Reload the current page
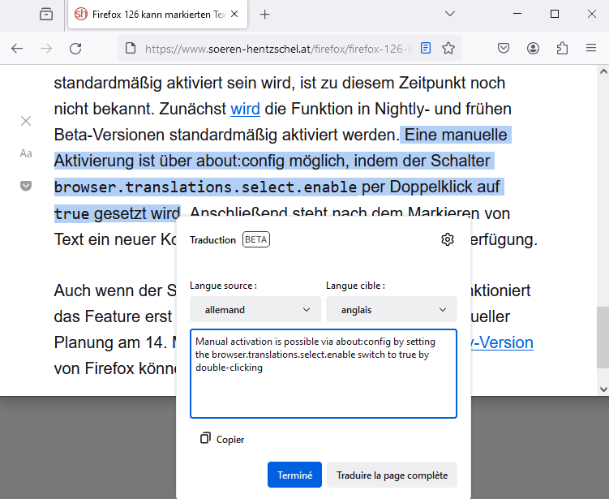Screen dimensions: 609x499 click(75, 48)
